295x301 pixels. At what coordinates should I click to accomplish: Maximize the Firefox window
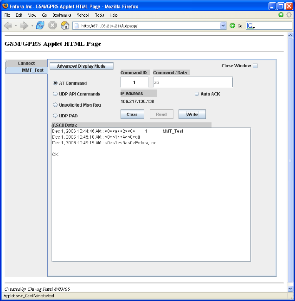[281, 6]
